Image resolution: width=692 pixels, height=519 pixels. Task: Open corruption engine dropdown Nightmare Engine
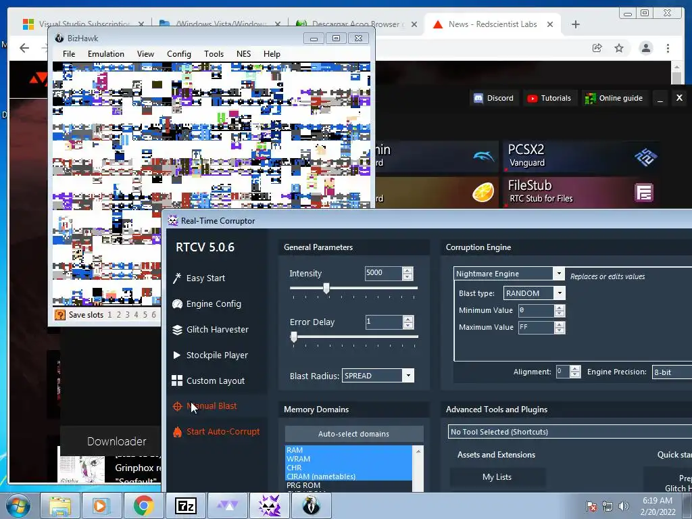559,274
